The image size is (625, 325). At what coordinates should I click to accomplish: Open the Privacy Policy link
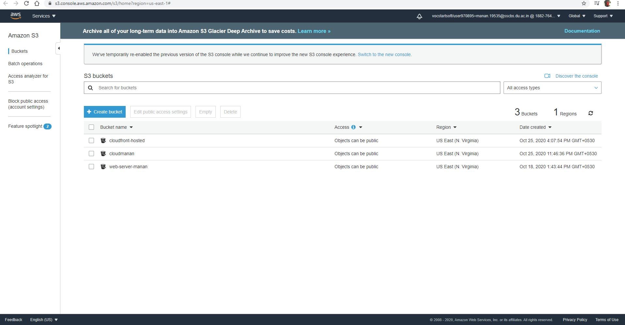point(575,320)
